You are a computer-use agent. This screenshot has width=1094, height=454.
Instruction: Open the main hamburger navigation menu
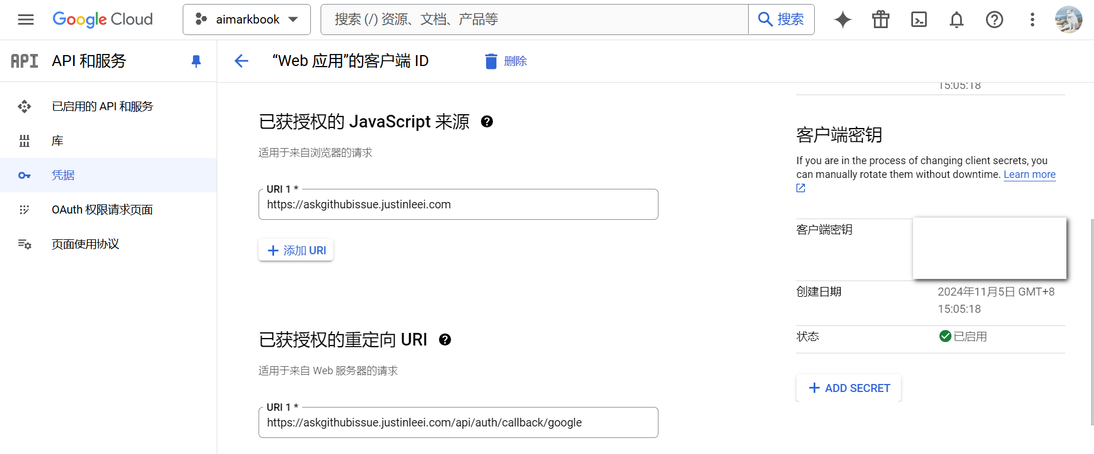(26, 20)
